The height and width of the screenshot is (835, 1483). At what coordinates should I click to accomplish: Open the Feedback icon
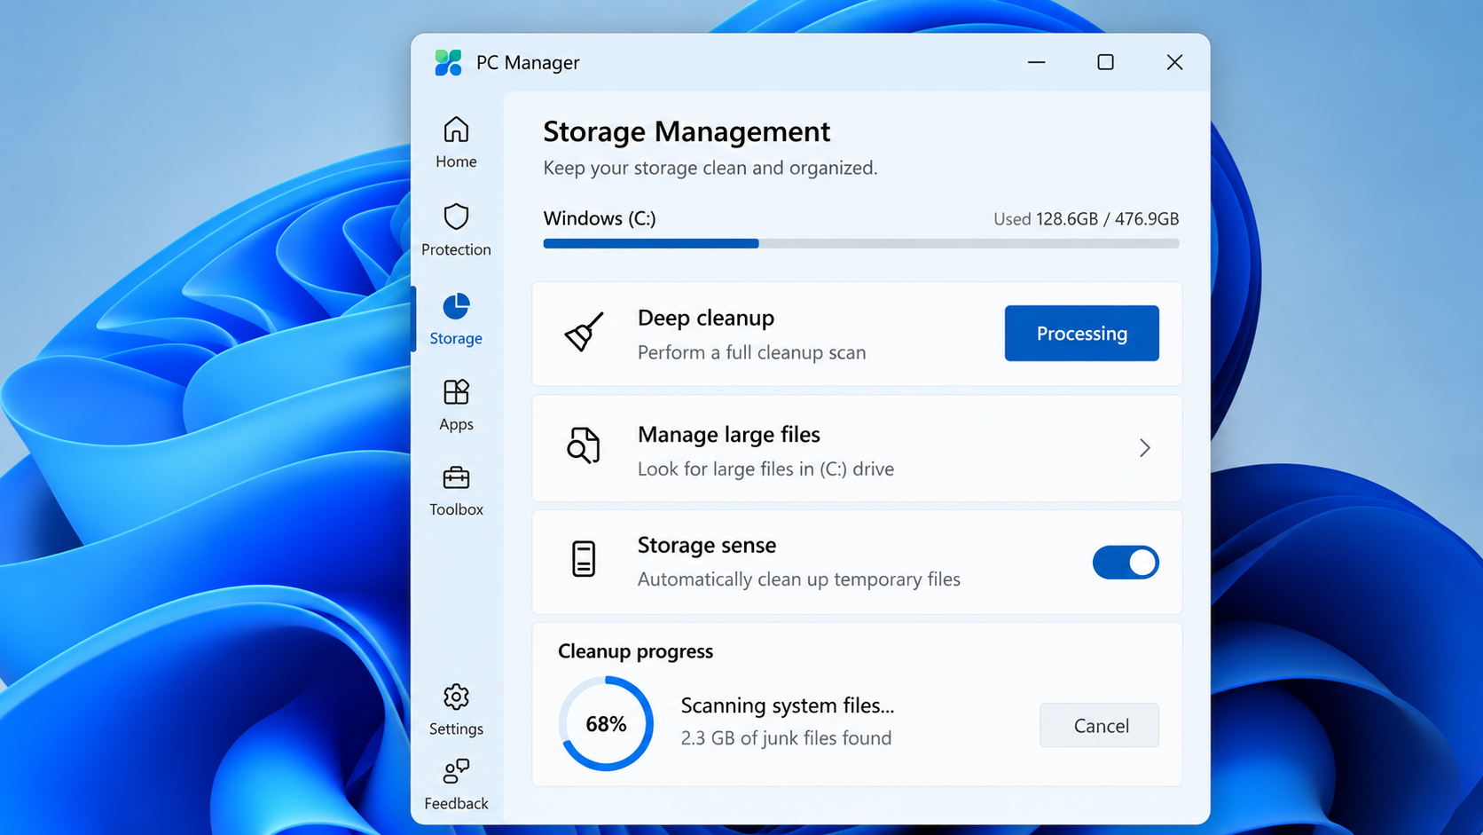coord(456,771)
